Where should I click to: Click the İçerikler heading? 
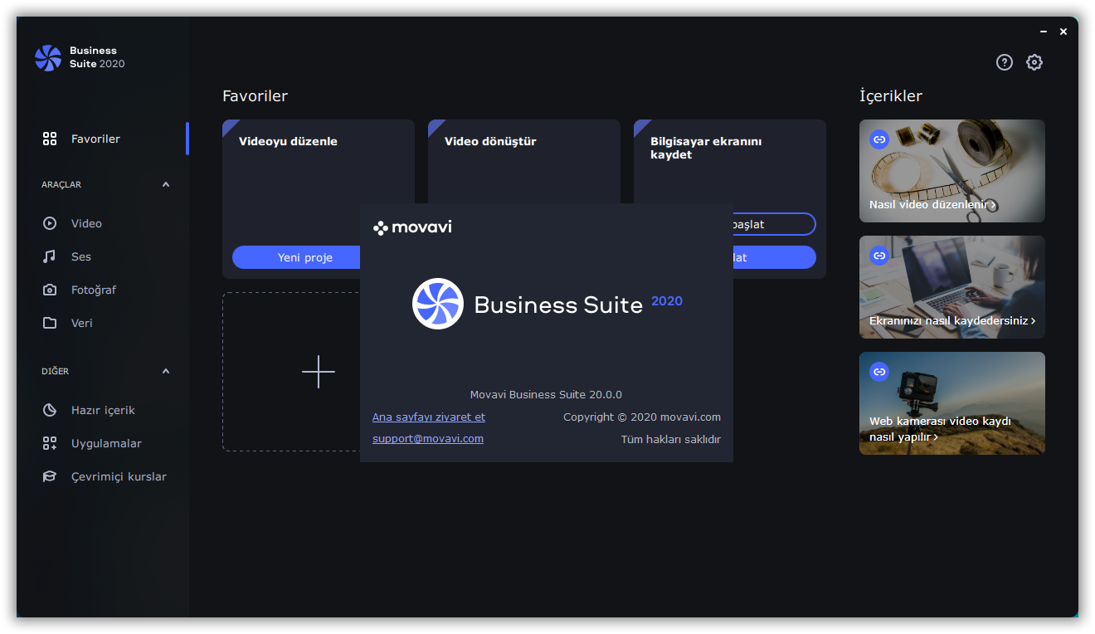click(x=891, y=96)
